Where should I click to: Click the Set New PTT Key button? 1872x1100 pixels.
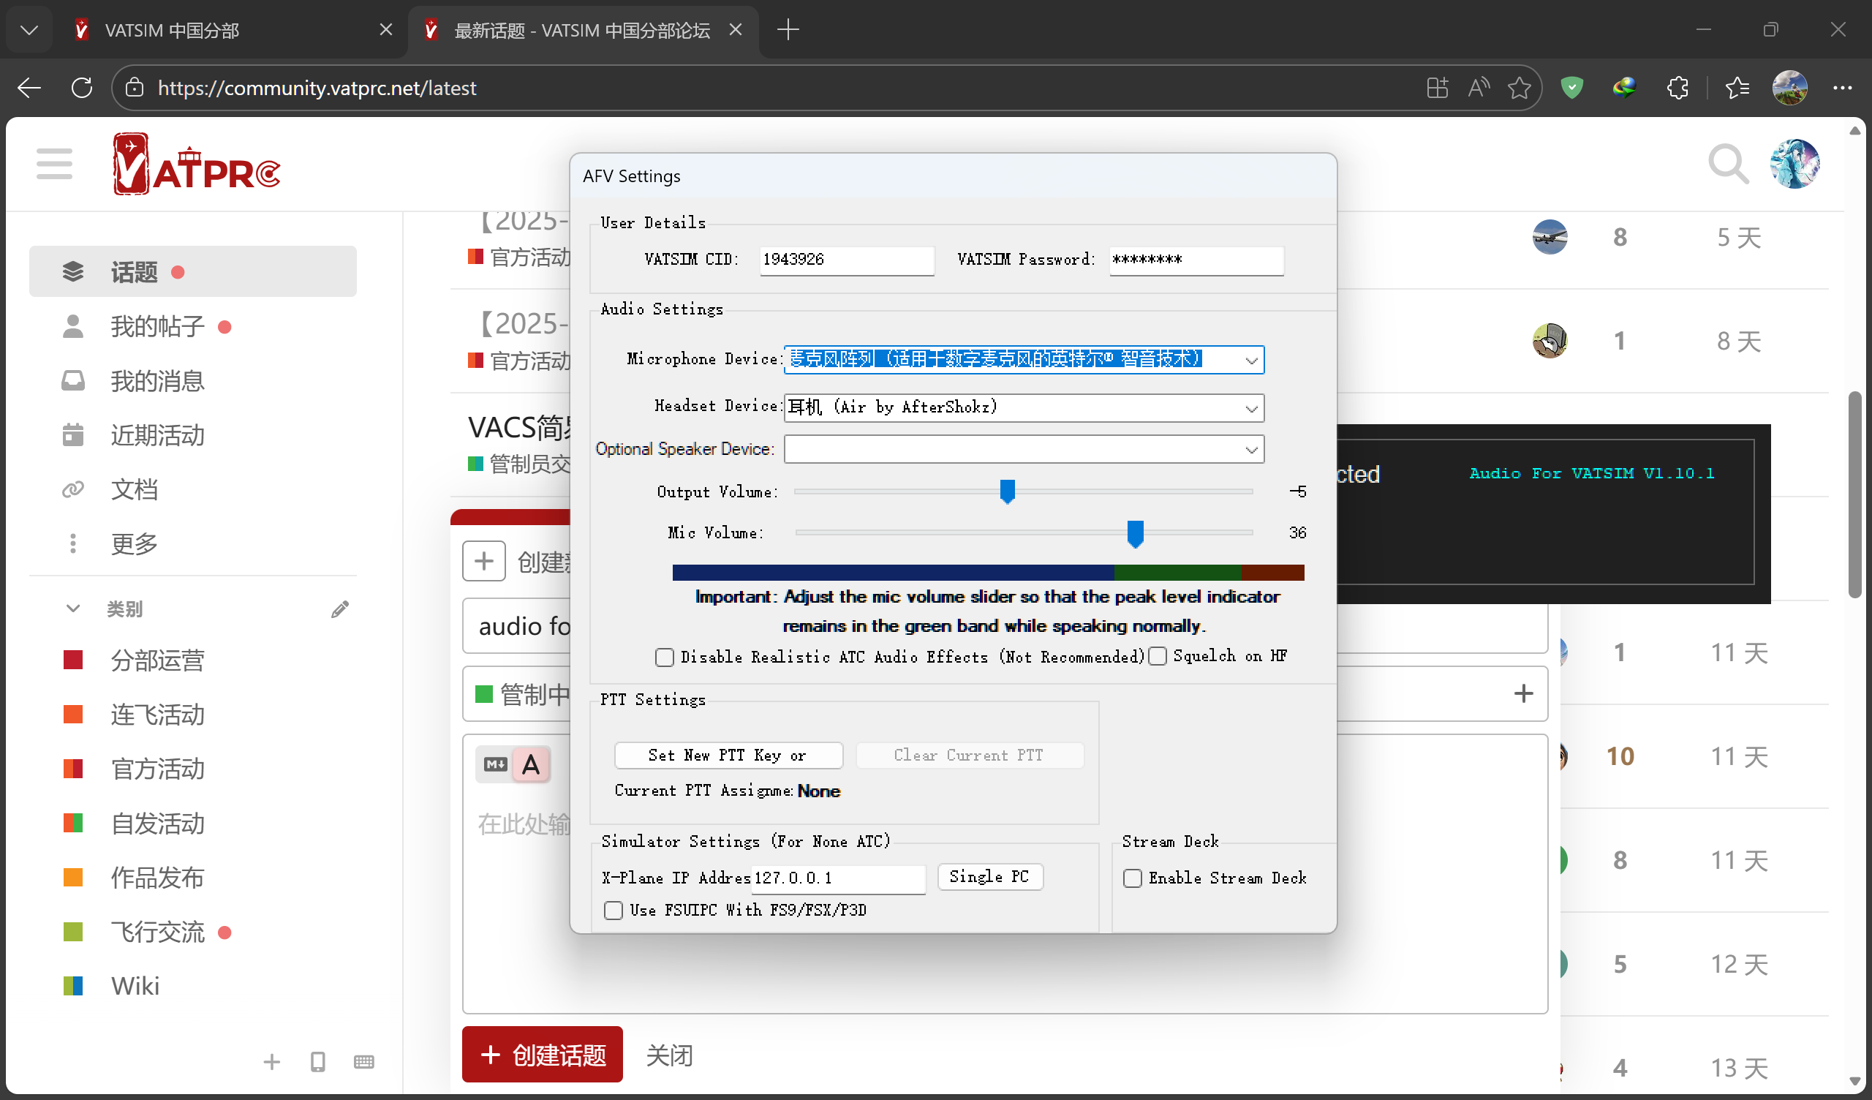(728, 755)
